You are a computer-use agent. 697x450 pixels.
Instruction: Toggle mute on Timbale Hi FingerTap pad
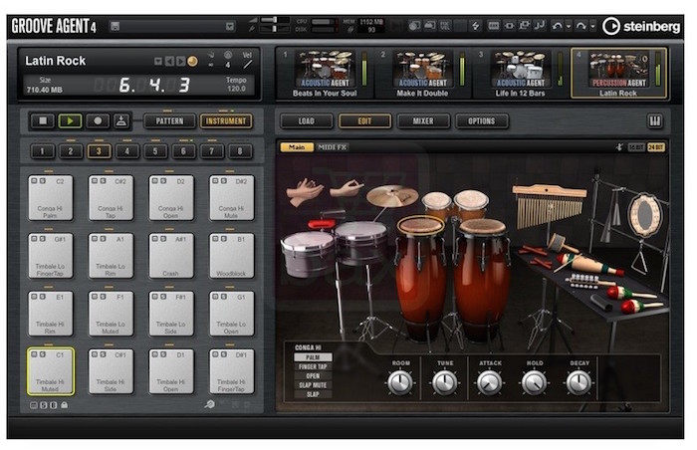[x=215, y=354]
